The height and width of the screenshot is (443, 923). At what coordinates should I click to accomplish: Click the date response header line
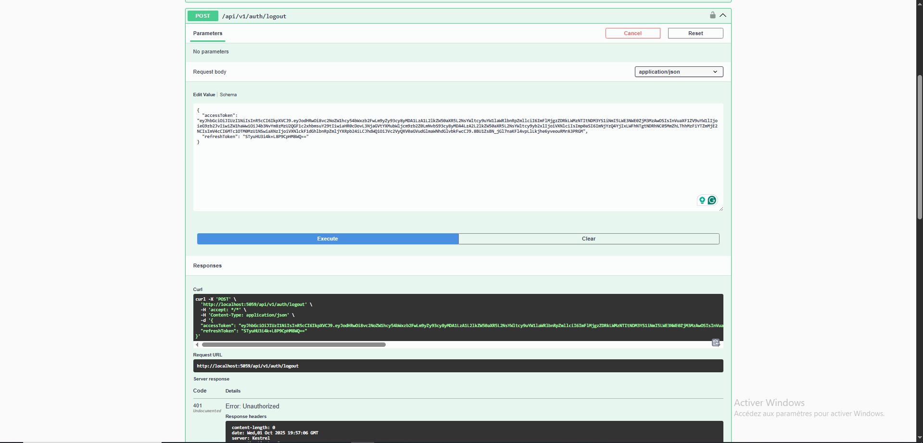click(x=275, y=433)
